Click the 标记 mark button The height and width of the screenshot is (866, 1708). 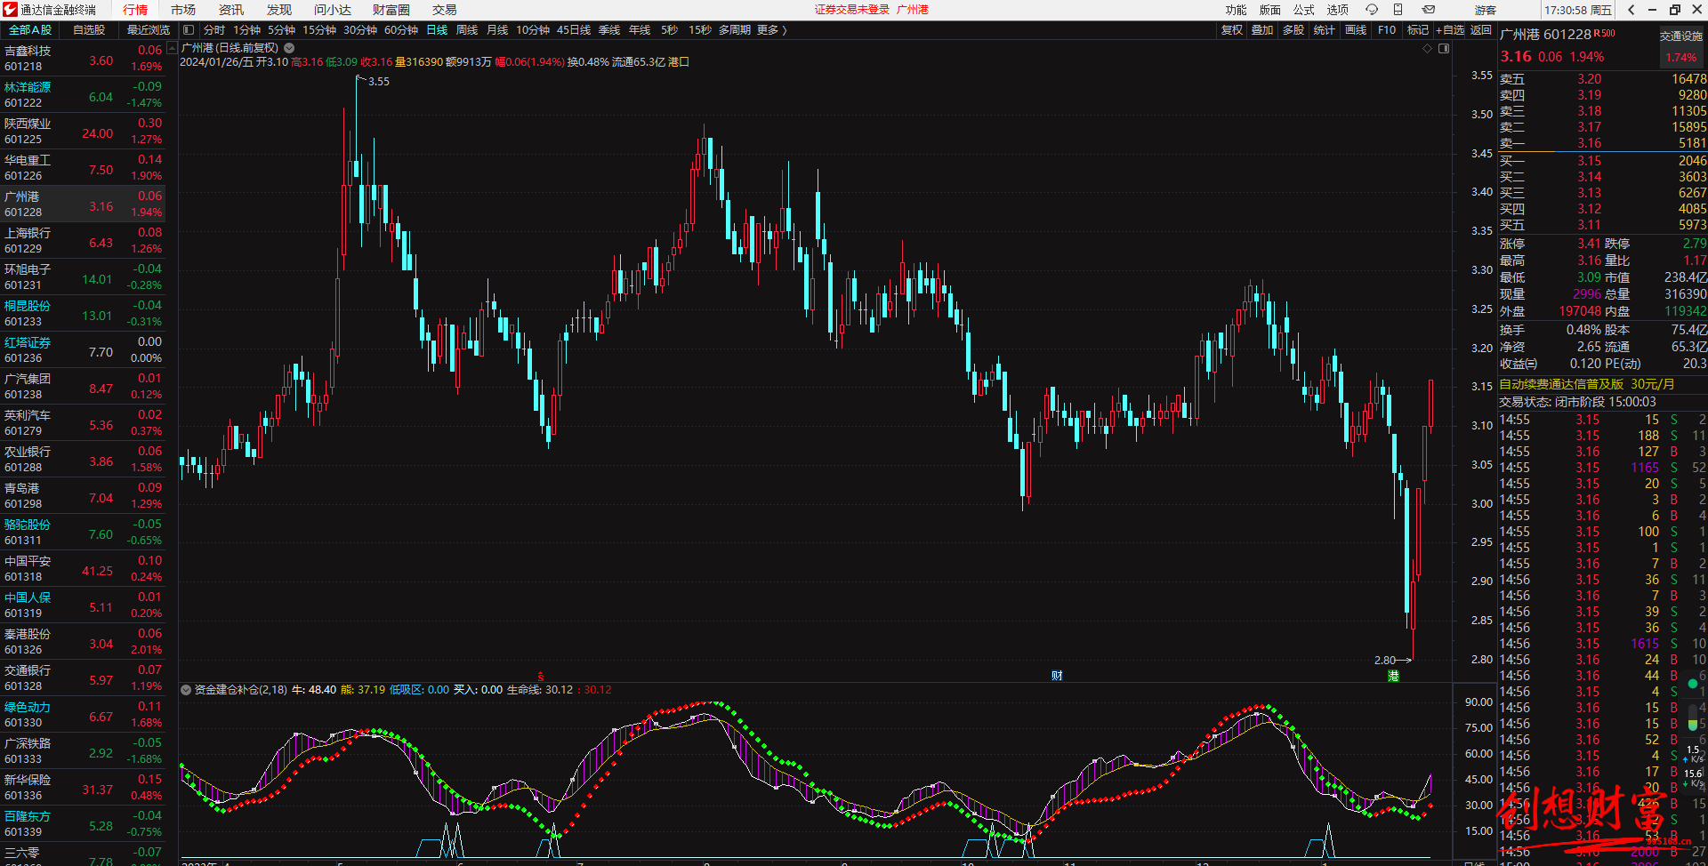coord(1418,30)
